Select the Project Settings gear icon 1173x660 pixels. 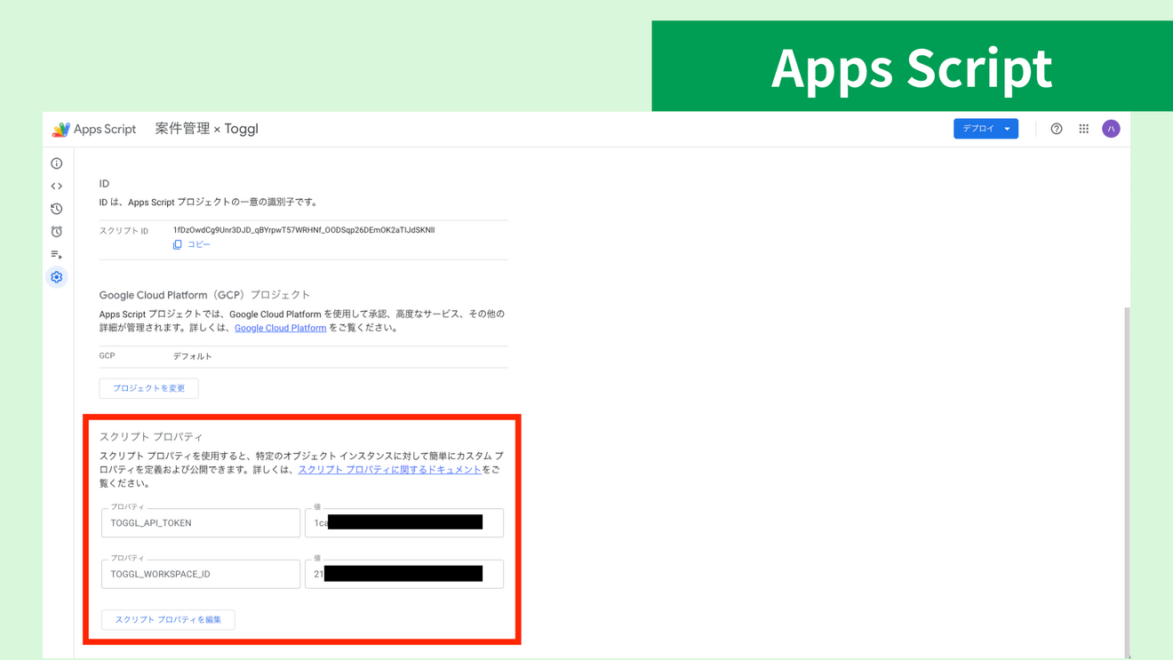tap(57, 277)
